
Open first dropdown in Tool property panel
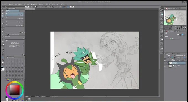click(x=15, y=43)
